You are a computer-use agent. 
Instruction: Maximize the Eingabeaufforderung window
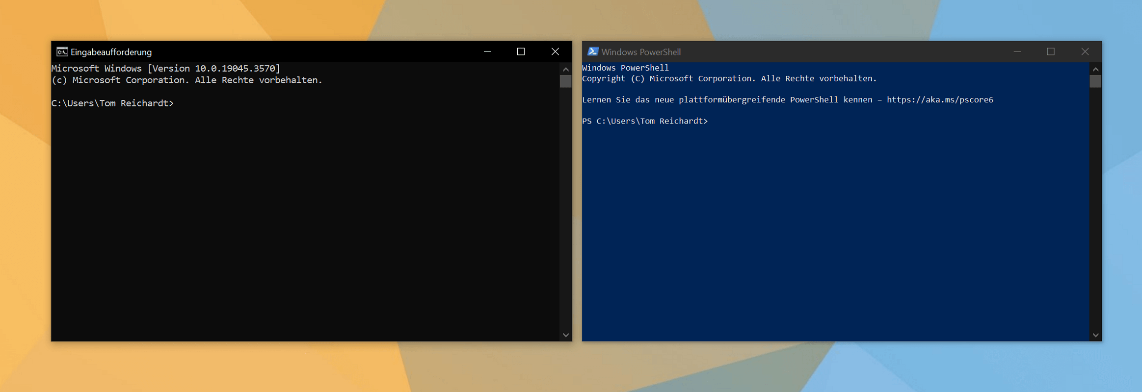click(x=521, y=51)
